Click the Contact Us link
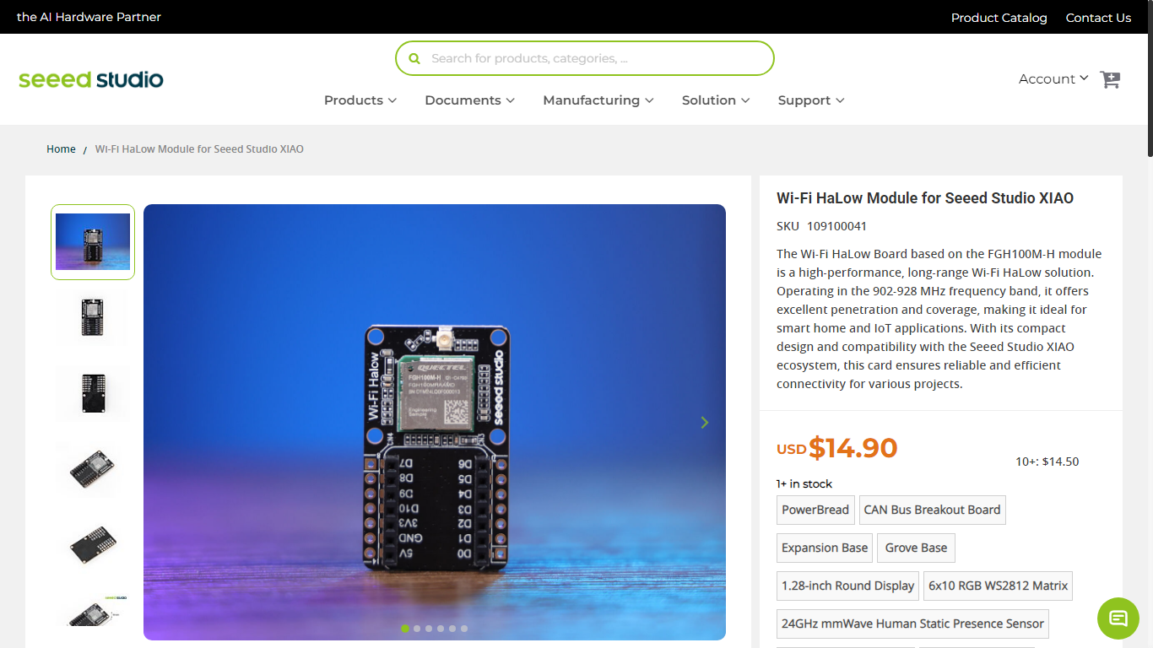The height and width of the screenshot is (648, 1153). (1098, 18)
